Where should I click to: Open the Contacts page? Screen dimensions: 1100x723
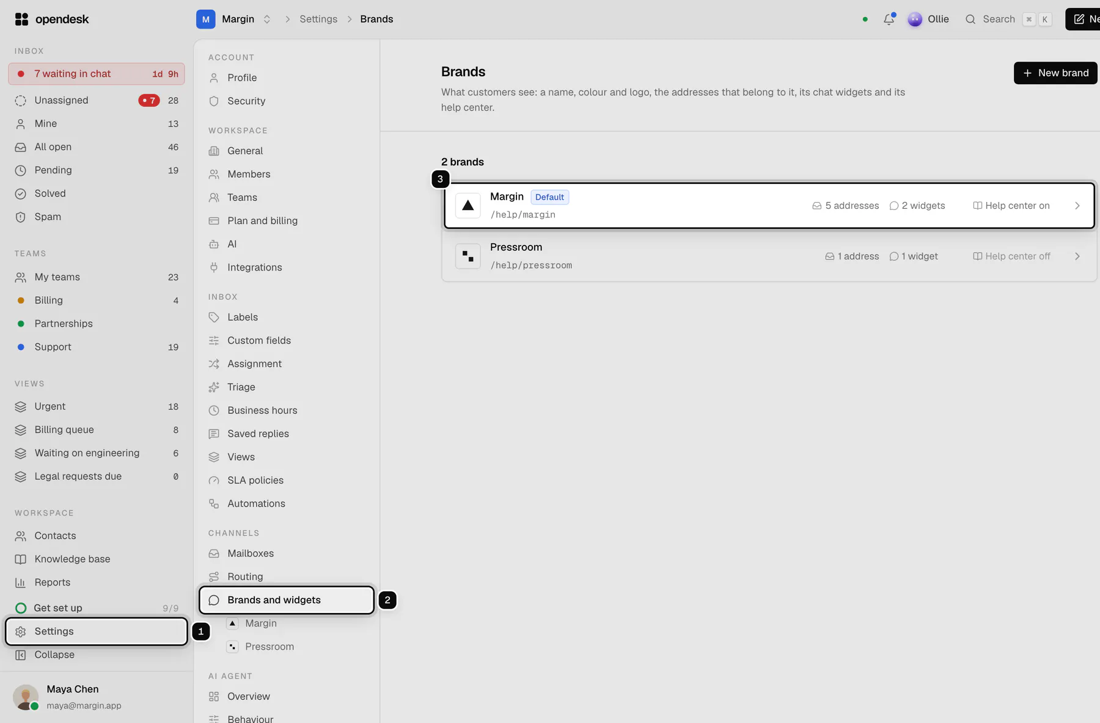point(97,536)
